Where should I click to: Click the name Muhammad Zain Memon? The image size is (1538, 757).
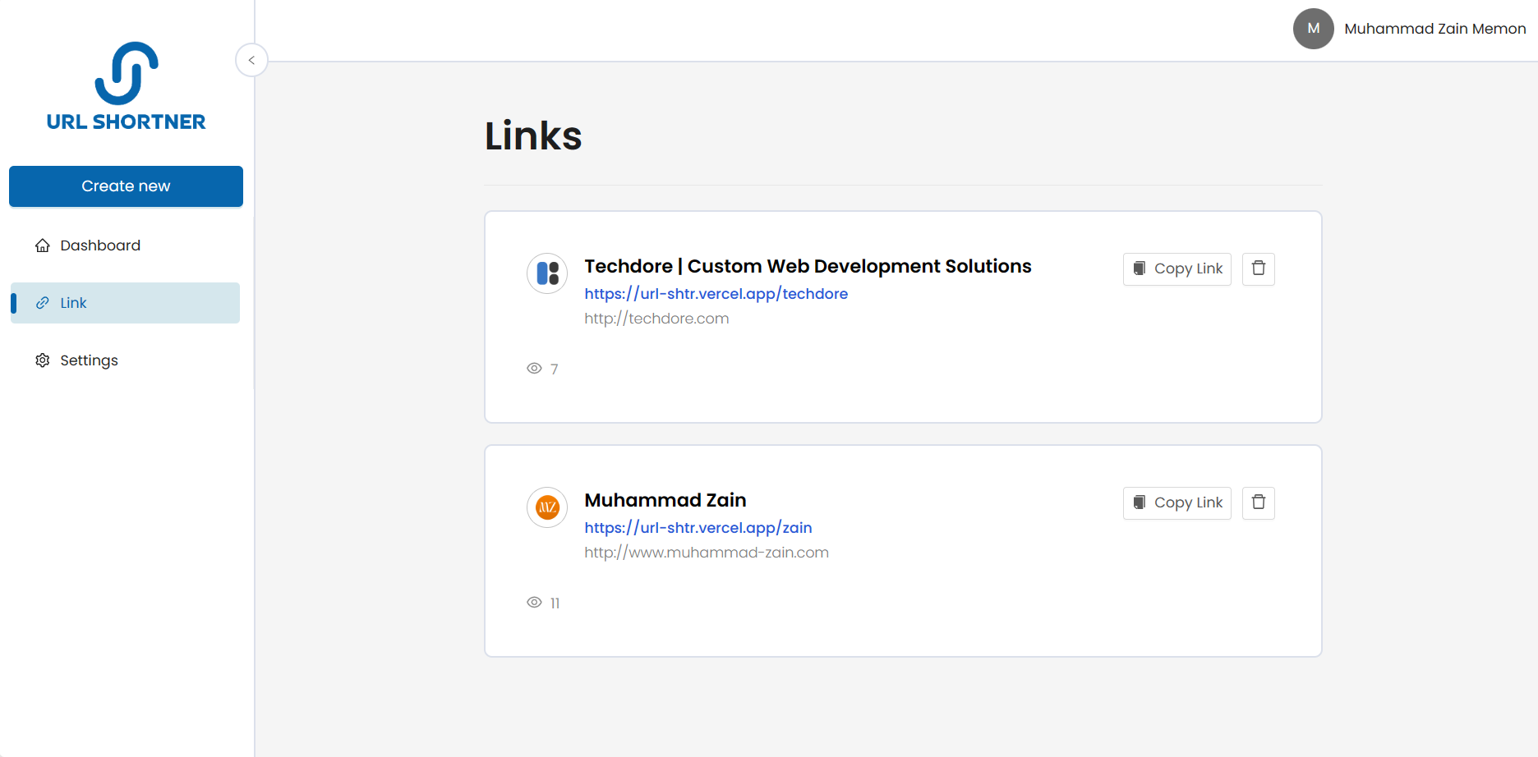pos(1434,28)
